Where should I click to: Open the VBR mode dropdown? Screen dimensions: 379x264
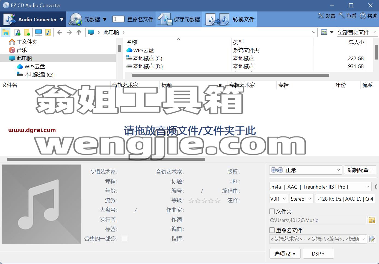278,199
